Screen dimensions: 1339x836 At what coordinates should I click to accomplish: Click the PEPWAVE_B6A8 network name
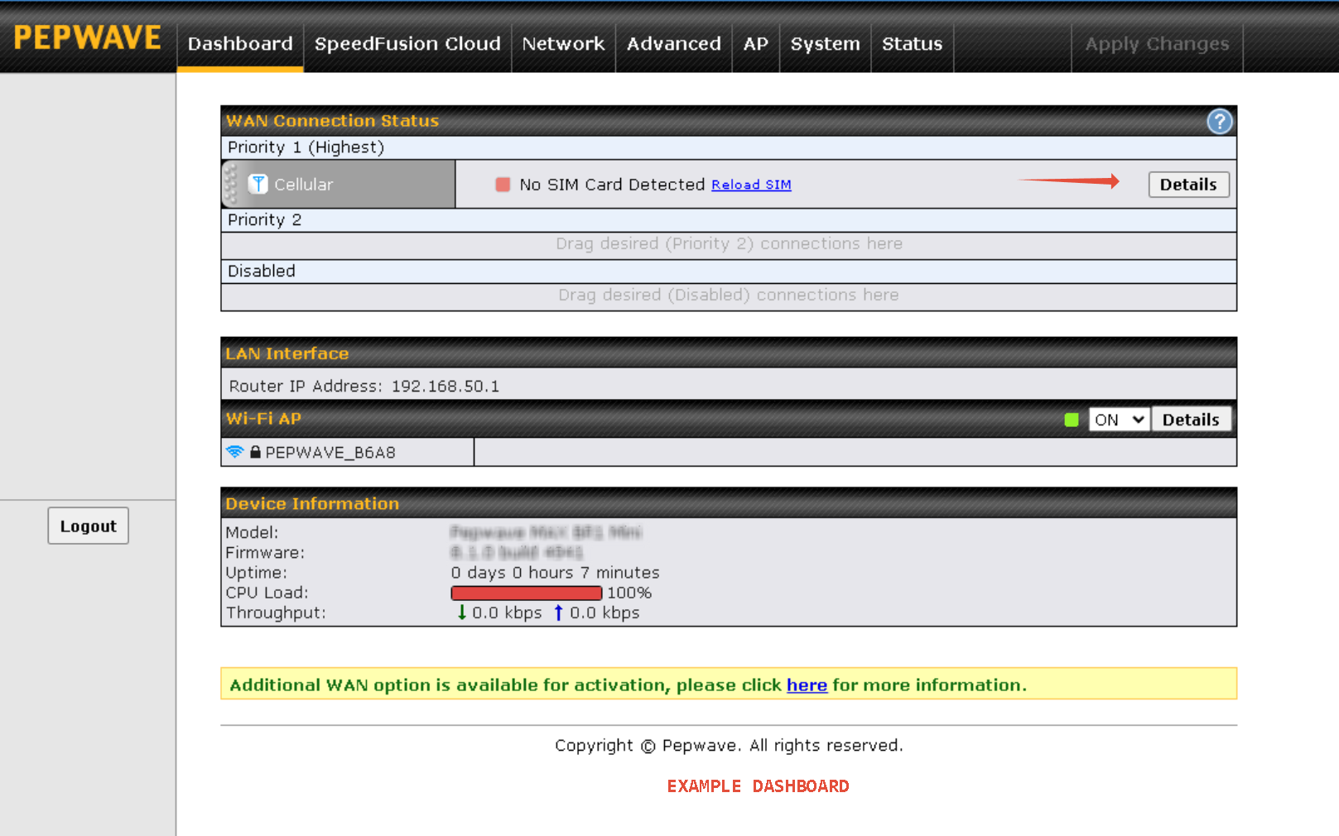(x=330, y=453)
